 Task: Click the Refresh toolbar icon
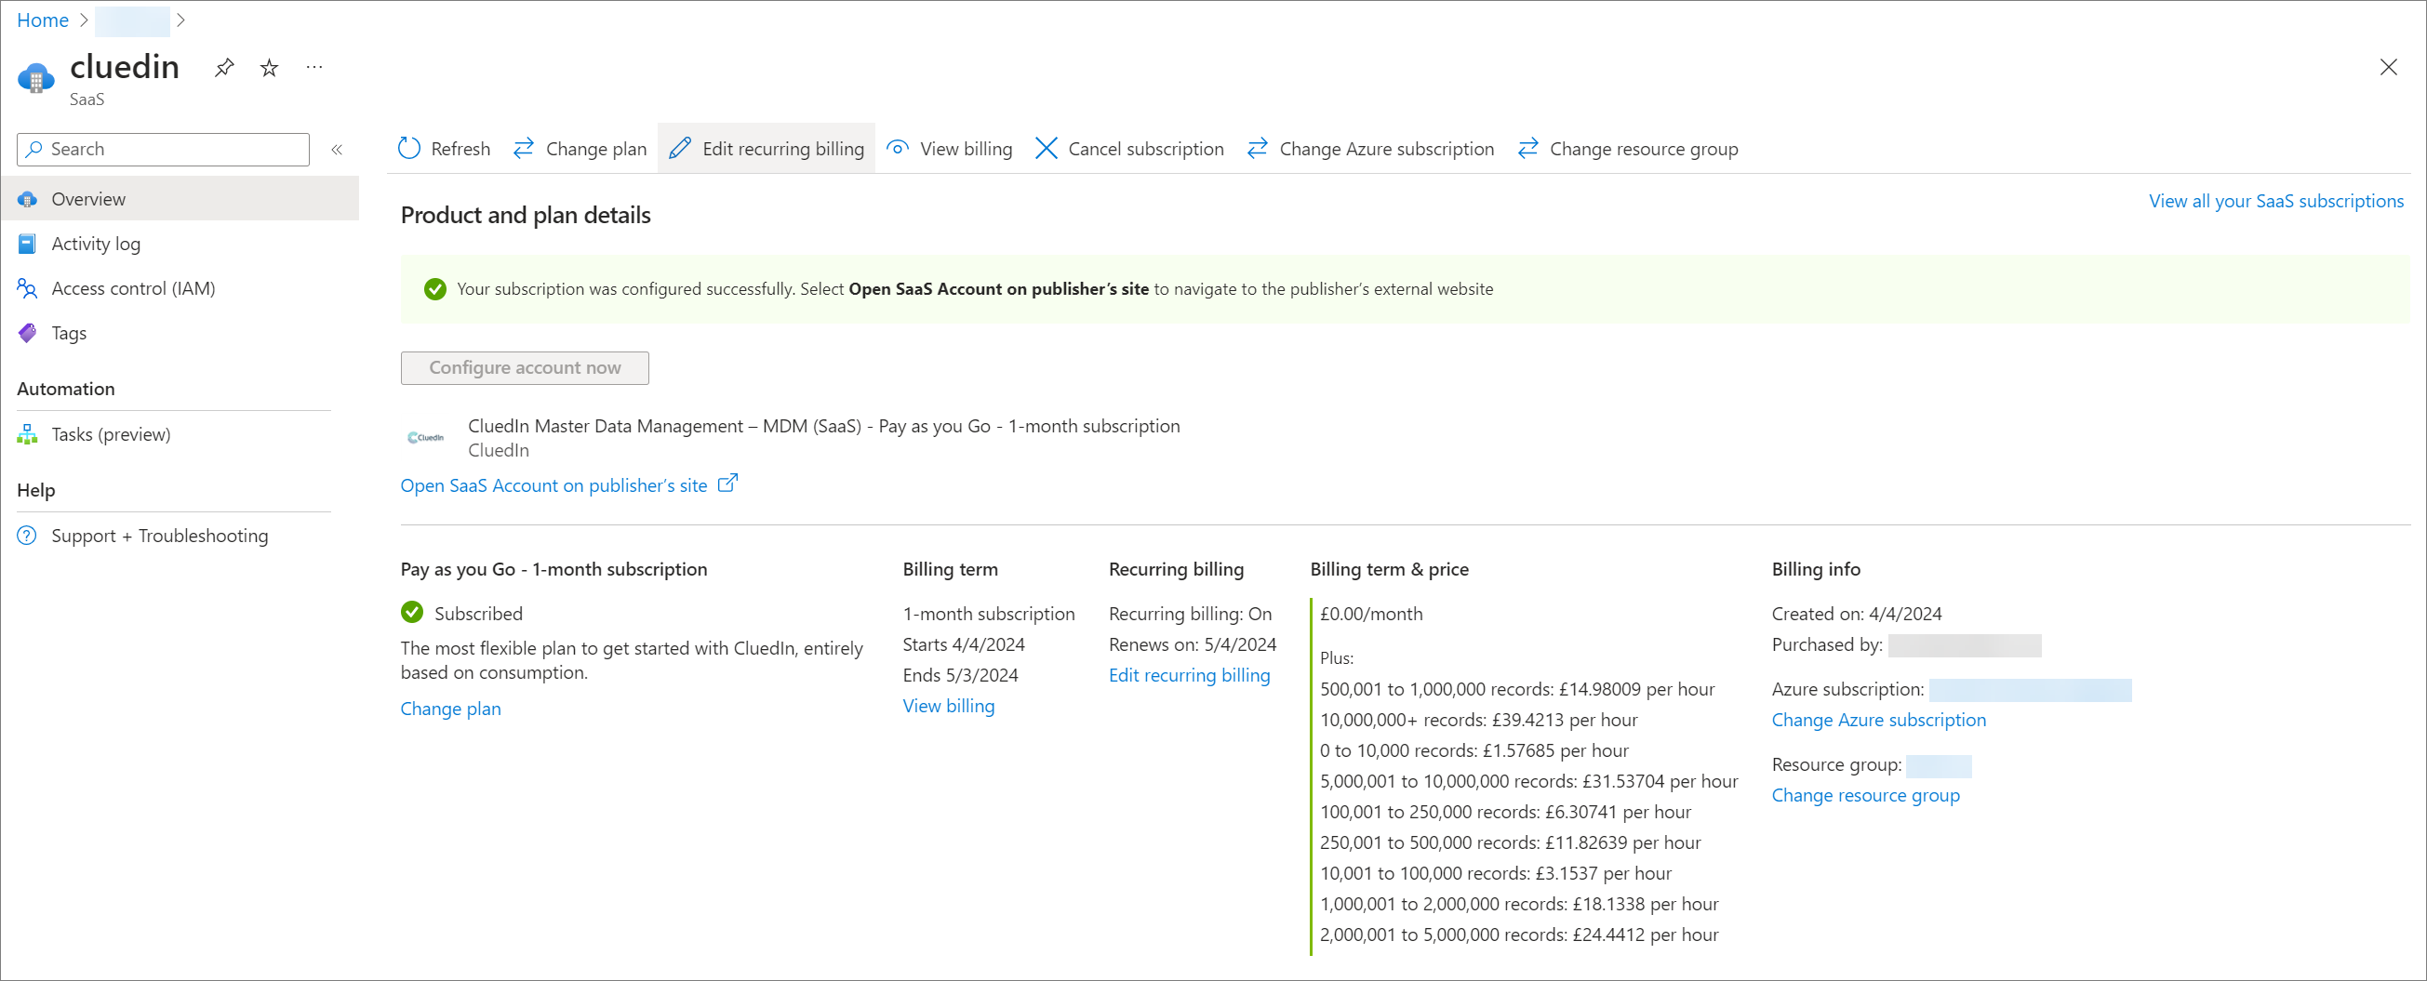point(409,149)
